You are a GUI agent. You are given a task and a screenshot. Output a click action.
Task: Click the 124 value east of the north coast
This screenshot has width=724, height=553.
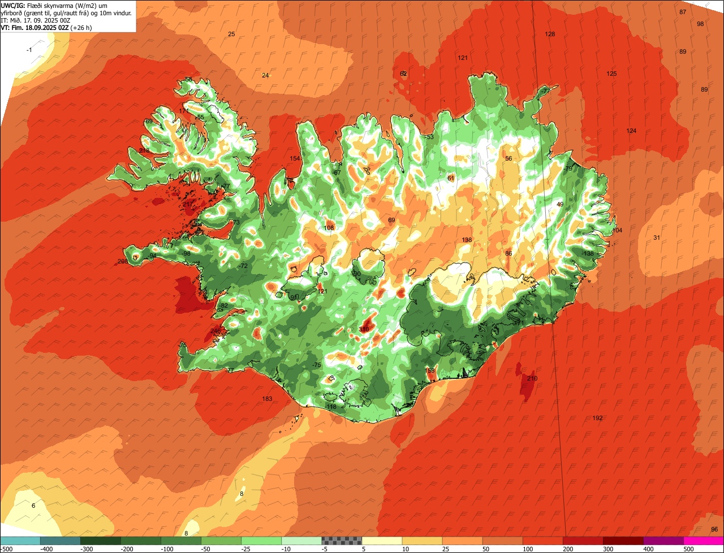[x=631, y=131]
